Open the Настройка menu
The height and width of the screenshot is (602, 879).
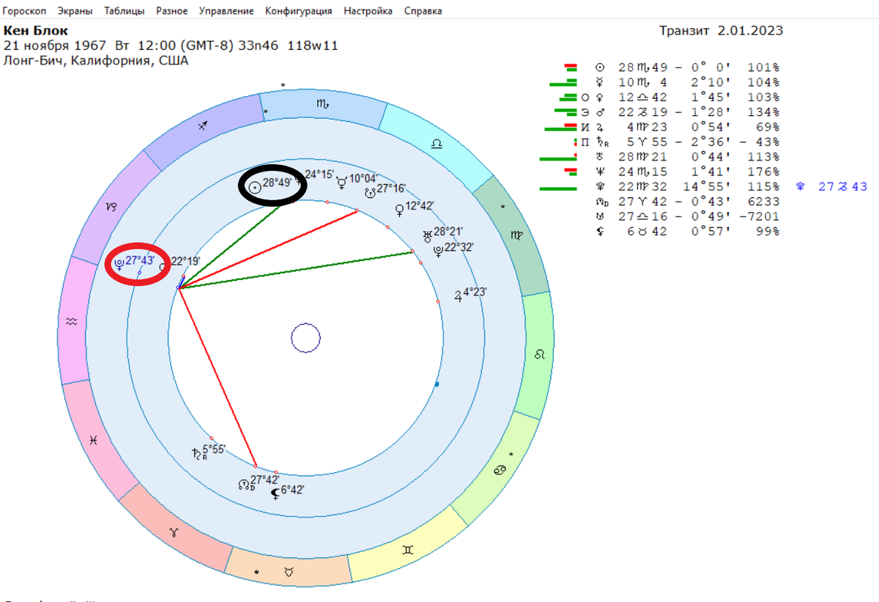368,11
